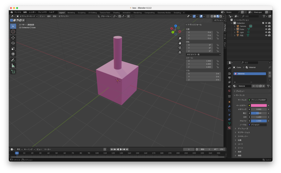
Task: Pick the Measure tool
Action: click(13, 66)
